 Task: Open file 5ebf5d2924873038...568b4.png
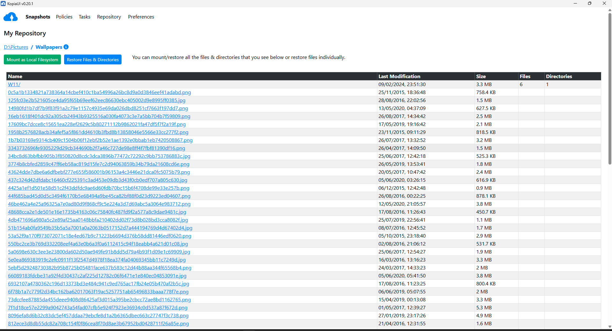[100, 268]
